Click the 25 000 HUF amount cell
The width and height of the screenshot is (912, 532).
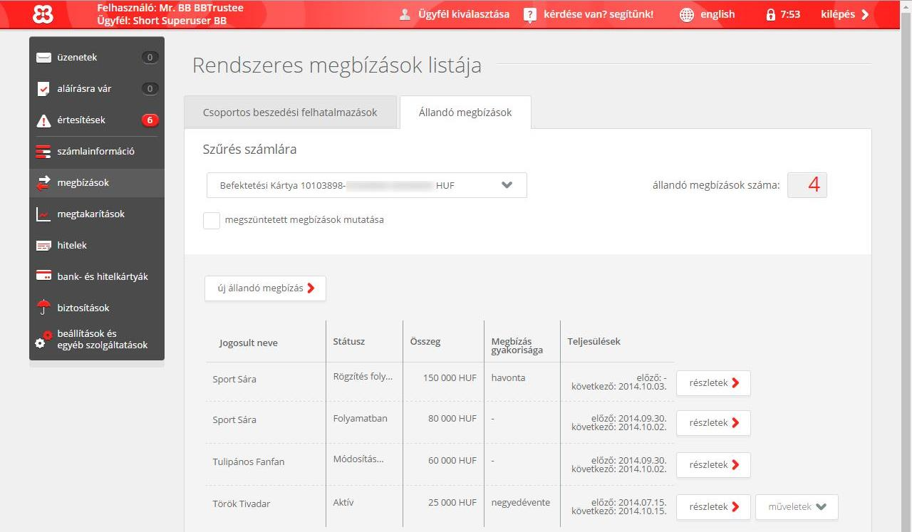452,503
